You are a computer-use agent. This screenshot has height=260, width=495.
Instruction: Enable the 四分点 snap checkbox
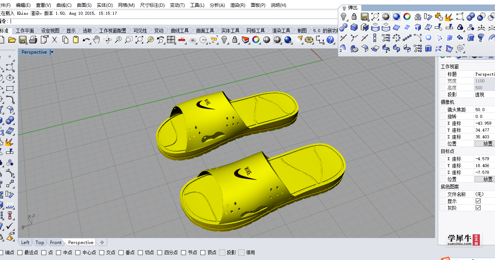(160, 252)
